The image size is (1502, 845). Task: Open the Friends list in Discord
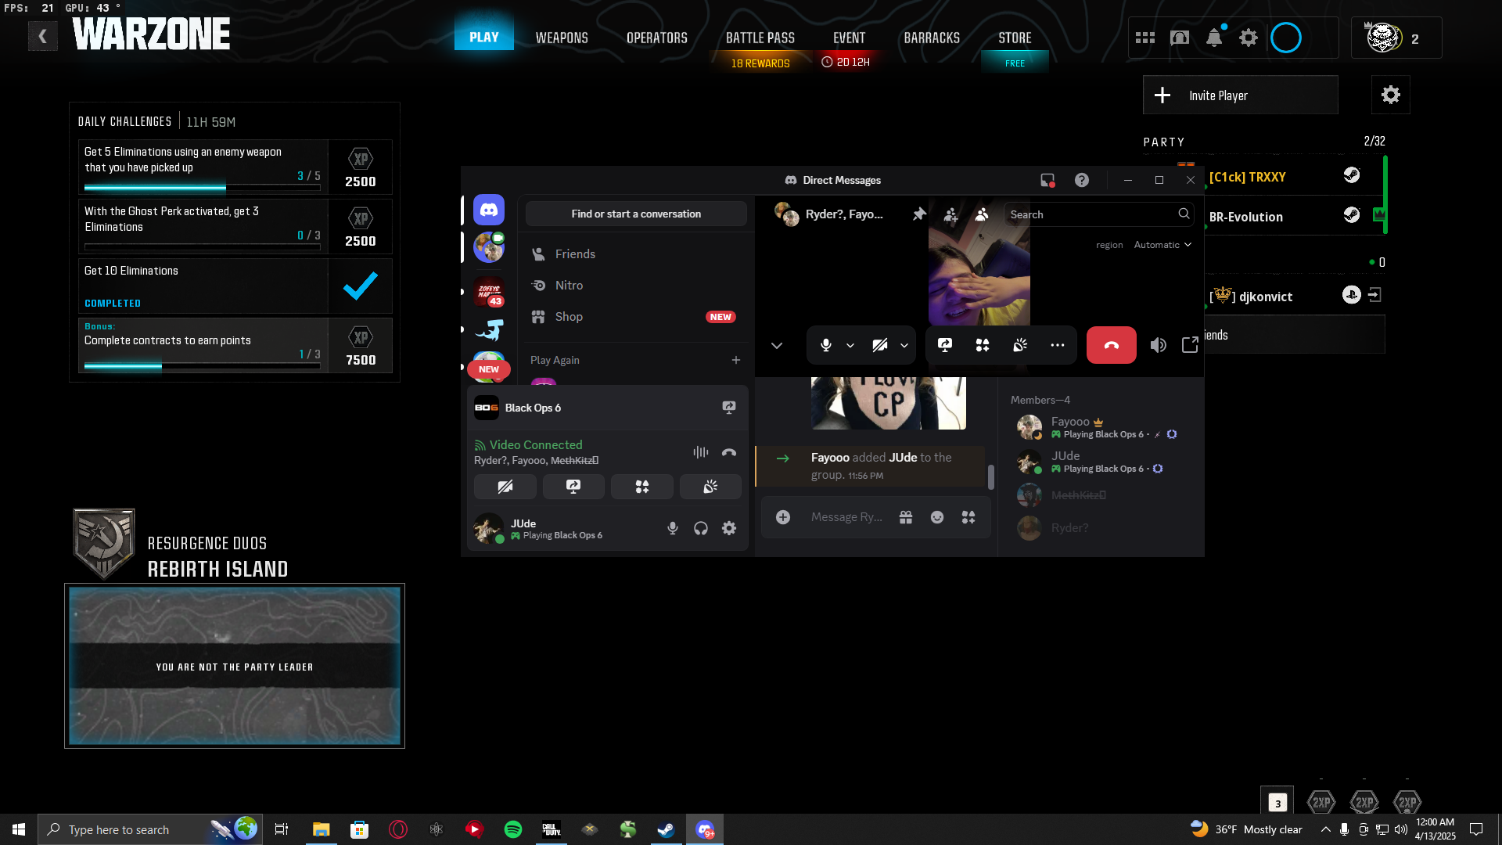[x=636, y=254]
